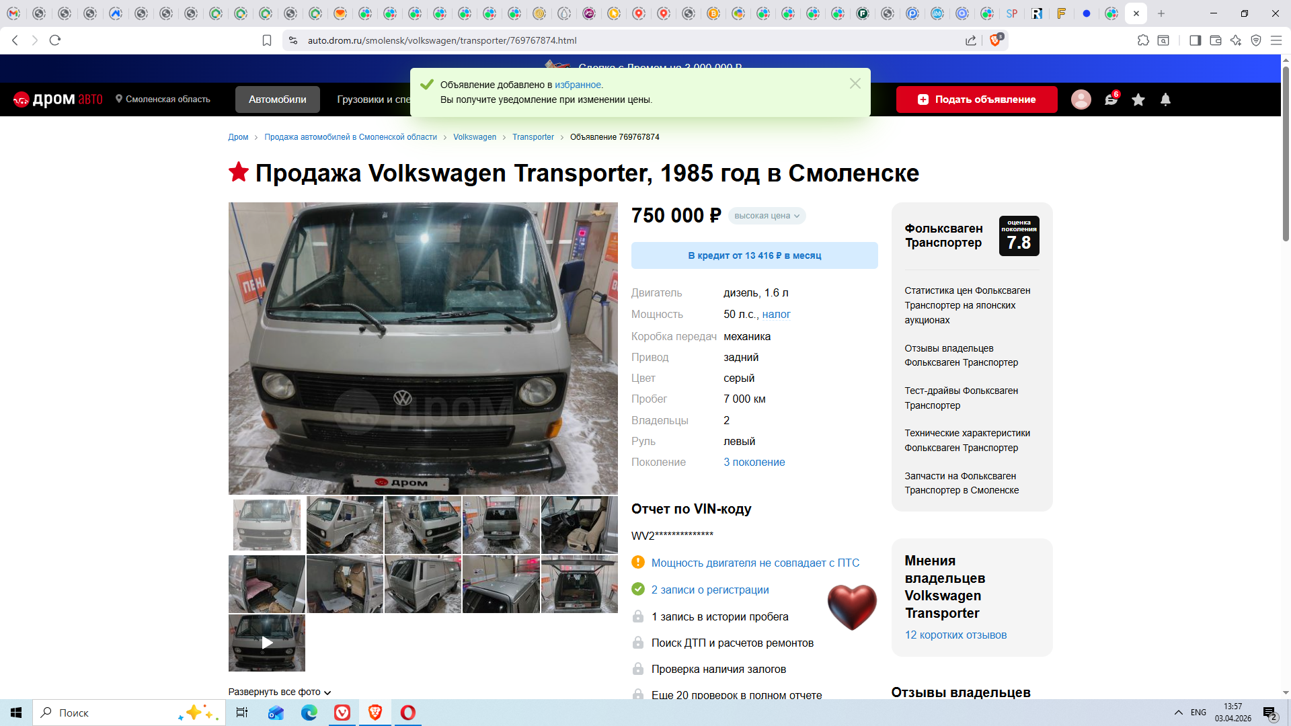The image size is (1291, 726).
Task: Reload the page
Action: [55, 40]
